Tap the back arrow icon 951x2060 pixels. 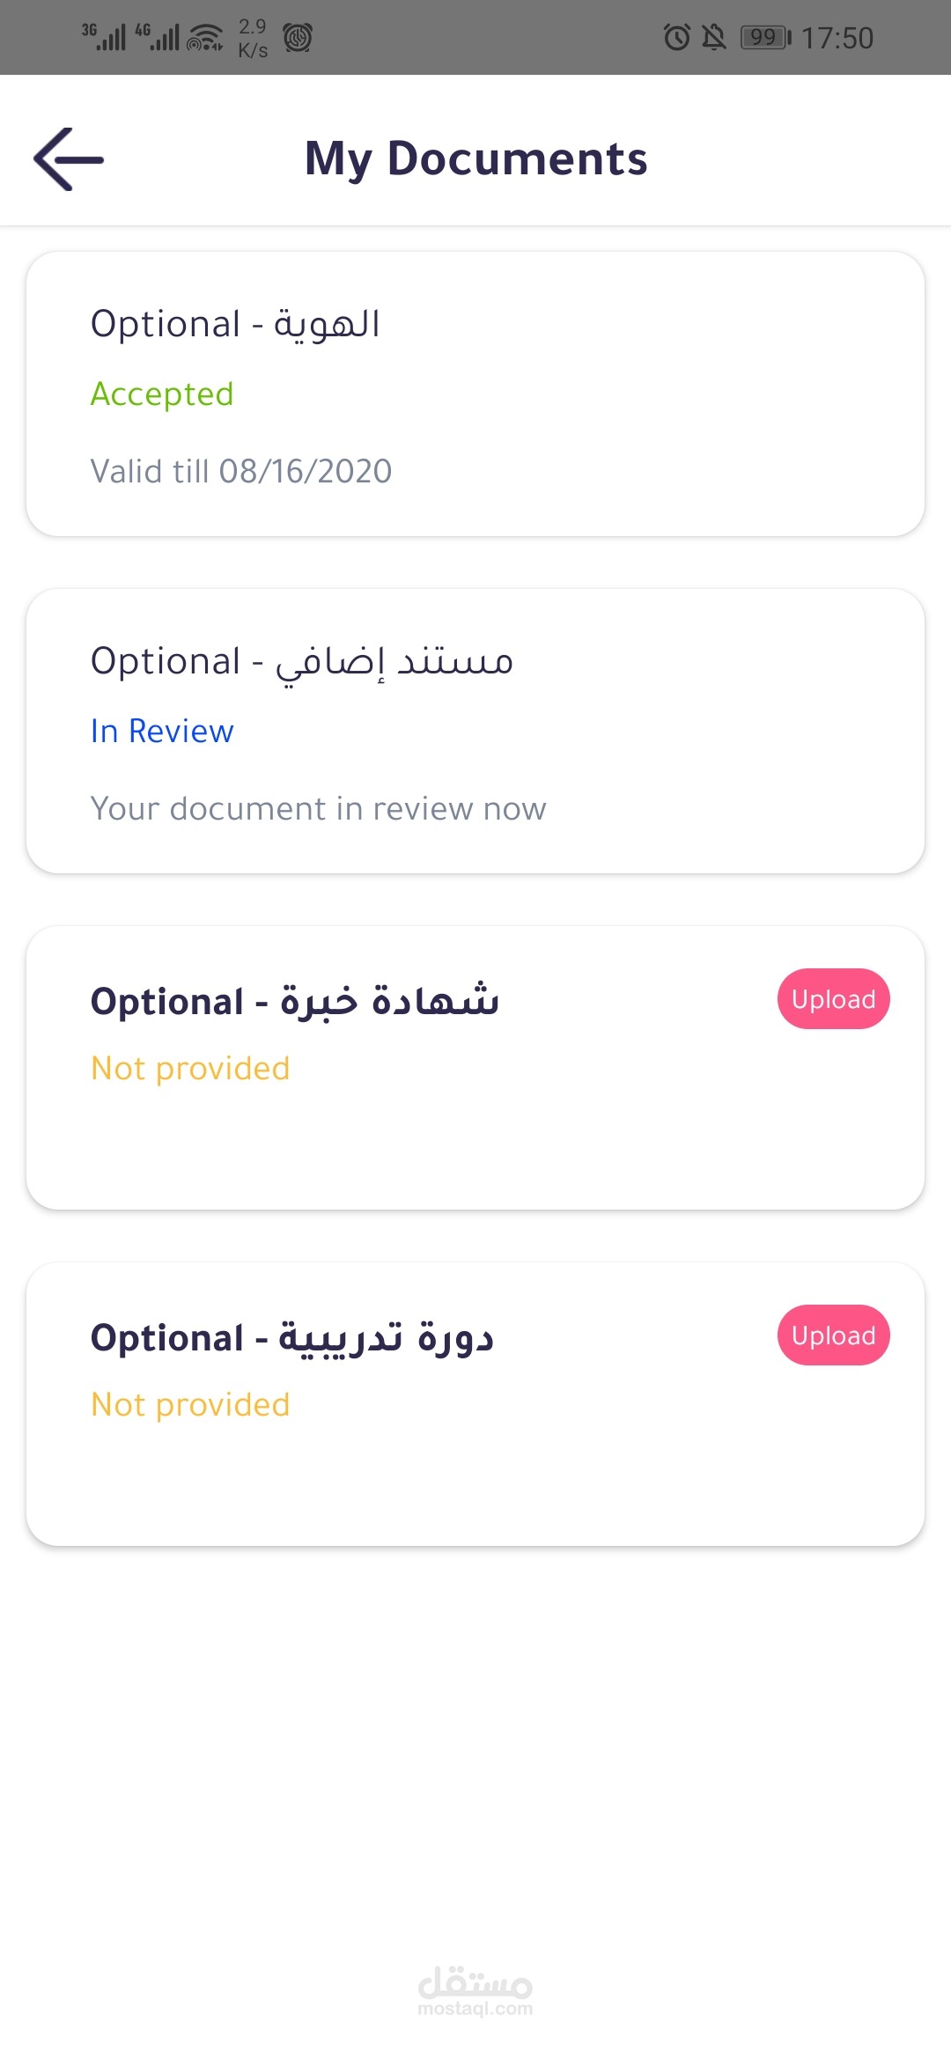click(x=69, y=159)
